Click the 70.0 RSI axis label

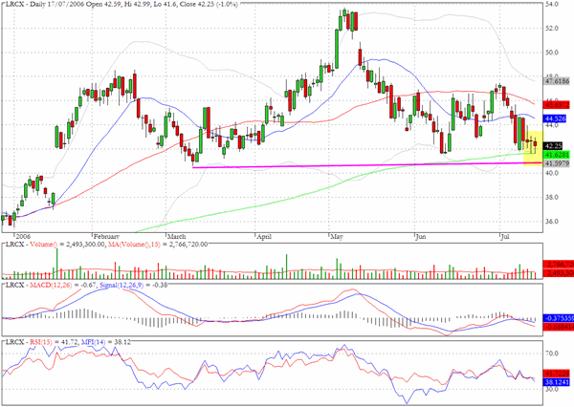coord(552,353)
